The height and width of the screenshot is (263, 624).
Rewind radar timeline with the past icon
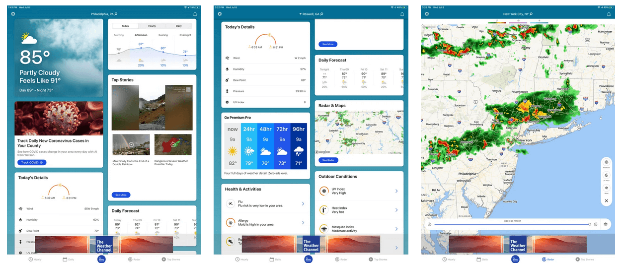tap(430, 224)
